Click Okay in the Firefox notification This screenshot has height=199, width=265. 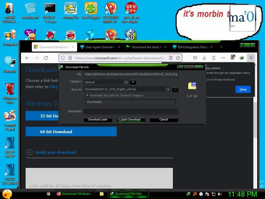pos(243,89)
